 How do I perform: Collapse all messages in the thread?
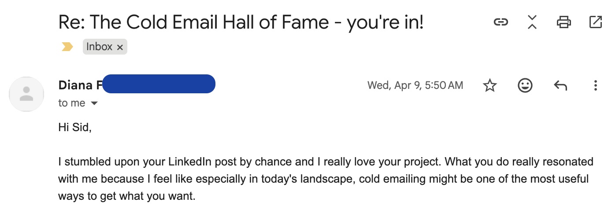[532, 22]
